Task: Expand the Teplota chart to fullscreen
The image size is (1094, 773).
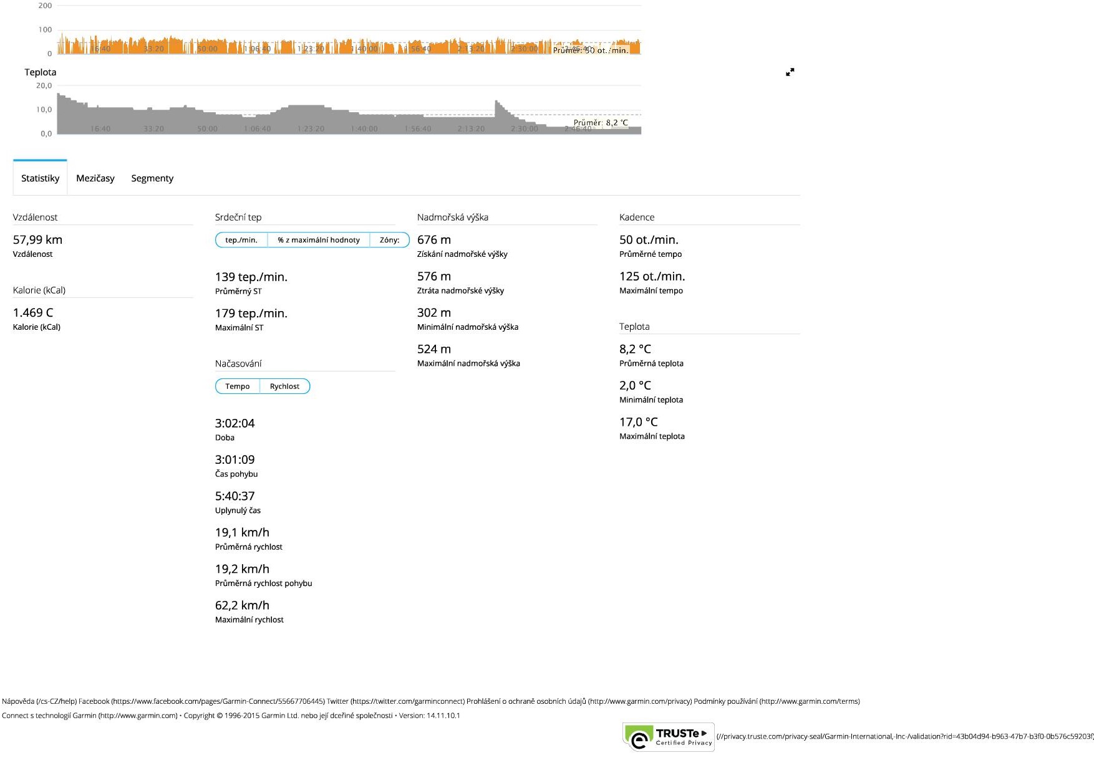Action: (x=790, y=72)
